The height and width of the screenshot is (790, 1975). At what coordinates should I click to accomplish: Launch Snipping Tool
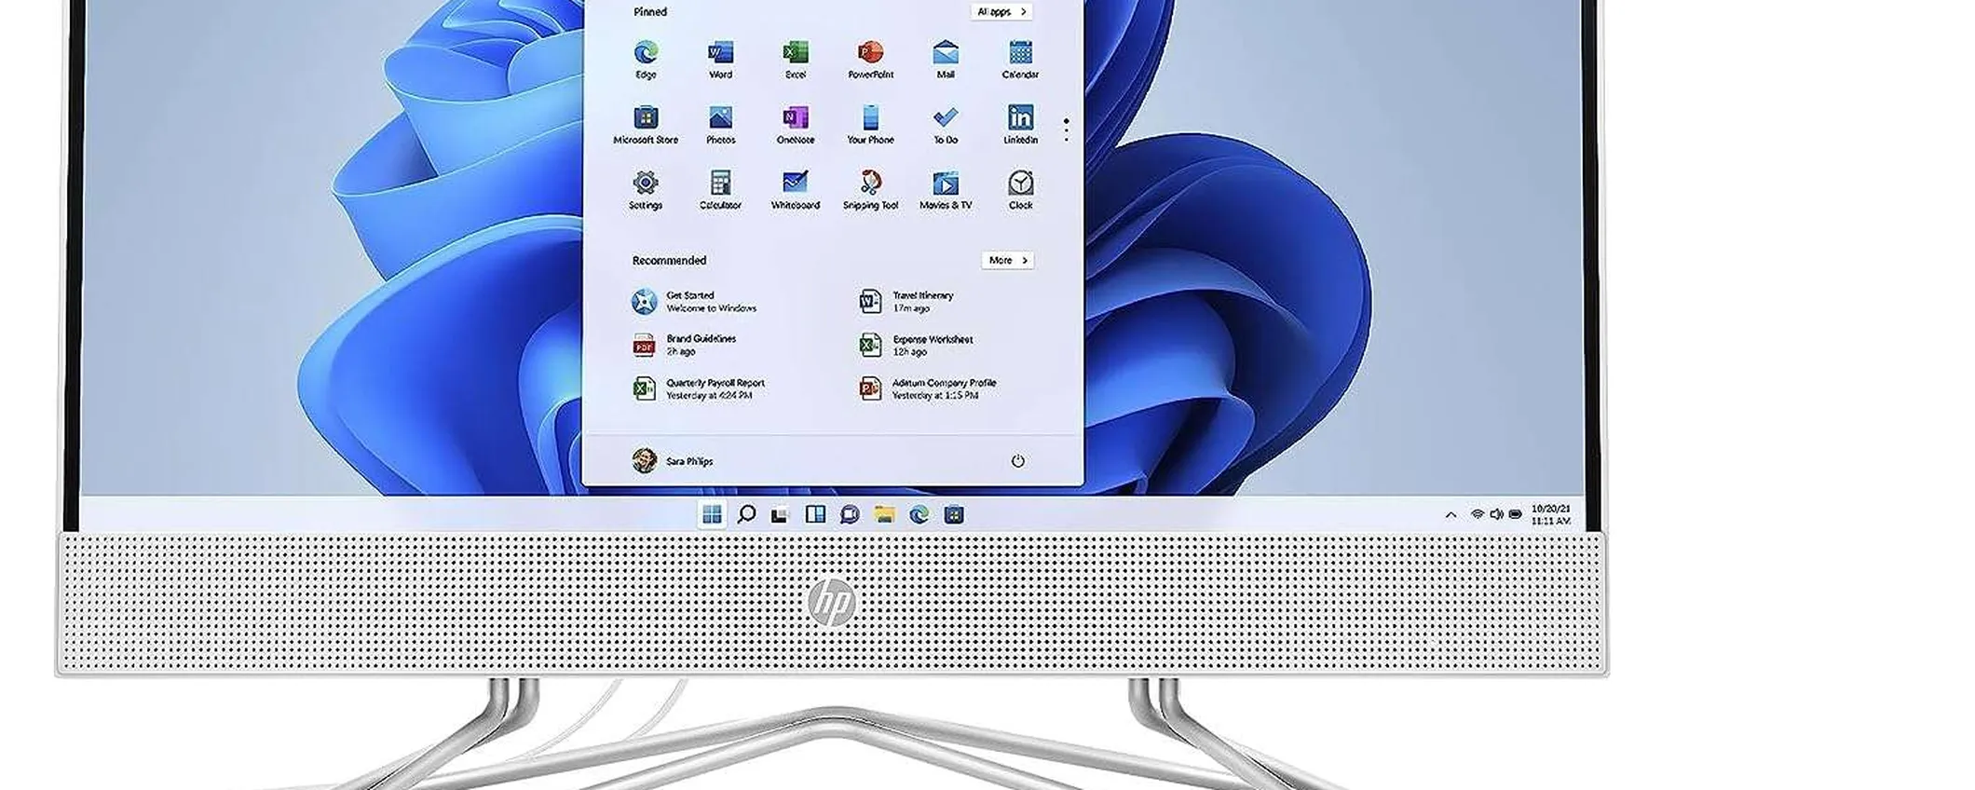[870, 190]
